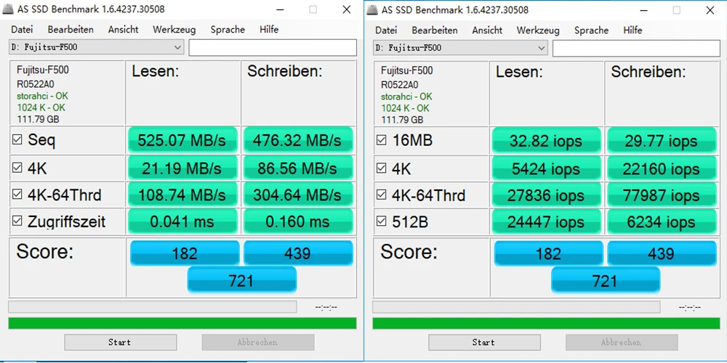Click Seq read result 525.07 MB/s

click(x=182, y=140)
